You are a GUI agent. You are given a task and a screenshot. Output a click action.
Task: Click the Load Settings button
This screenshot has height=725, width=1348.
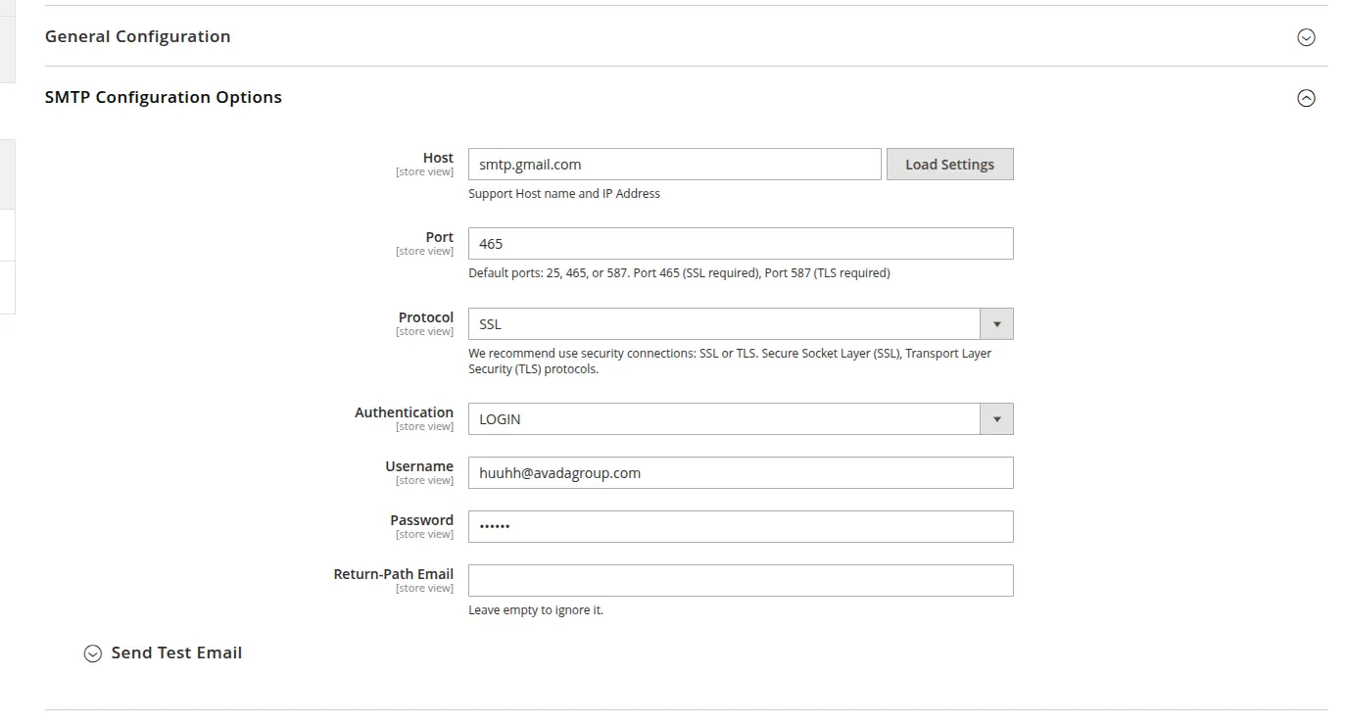(x=949, y=165)
